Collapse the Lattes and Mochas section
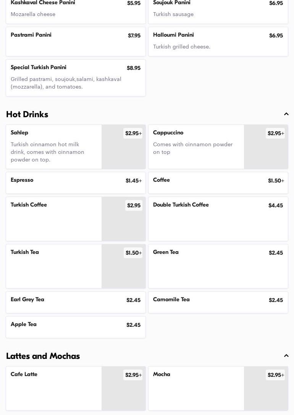Viewport: 294px width, 415px height. pyautogui.click(x=286, y=356)
